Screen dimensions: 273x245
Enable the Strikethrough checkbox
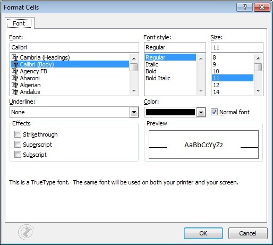(x=18, y=134)
